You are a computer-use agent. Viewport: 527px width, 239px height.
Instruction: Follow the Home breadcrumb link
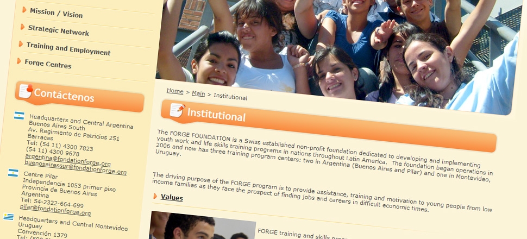click(175, 91)
